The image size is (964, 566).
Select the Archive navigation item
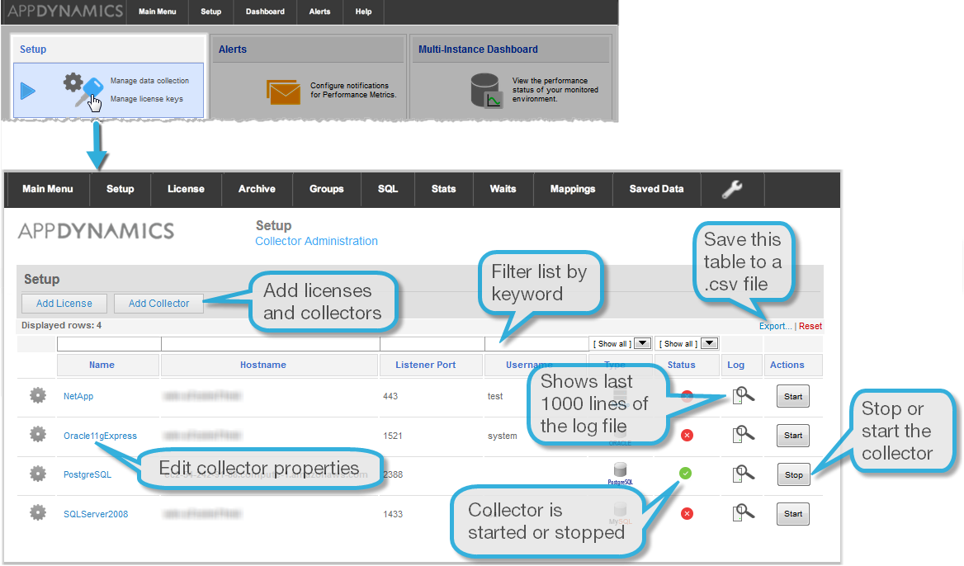click(257, 189)
